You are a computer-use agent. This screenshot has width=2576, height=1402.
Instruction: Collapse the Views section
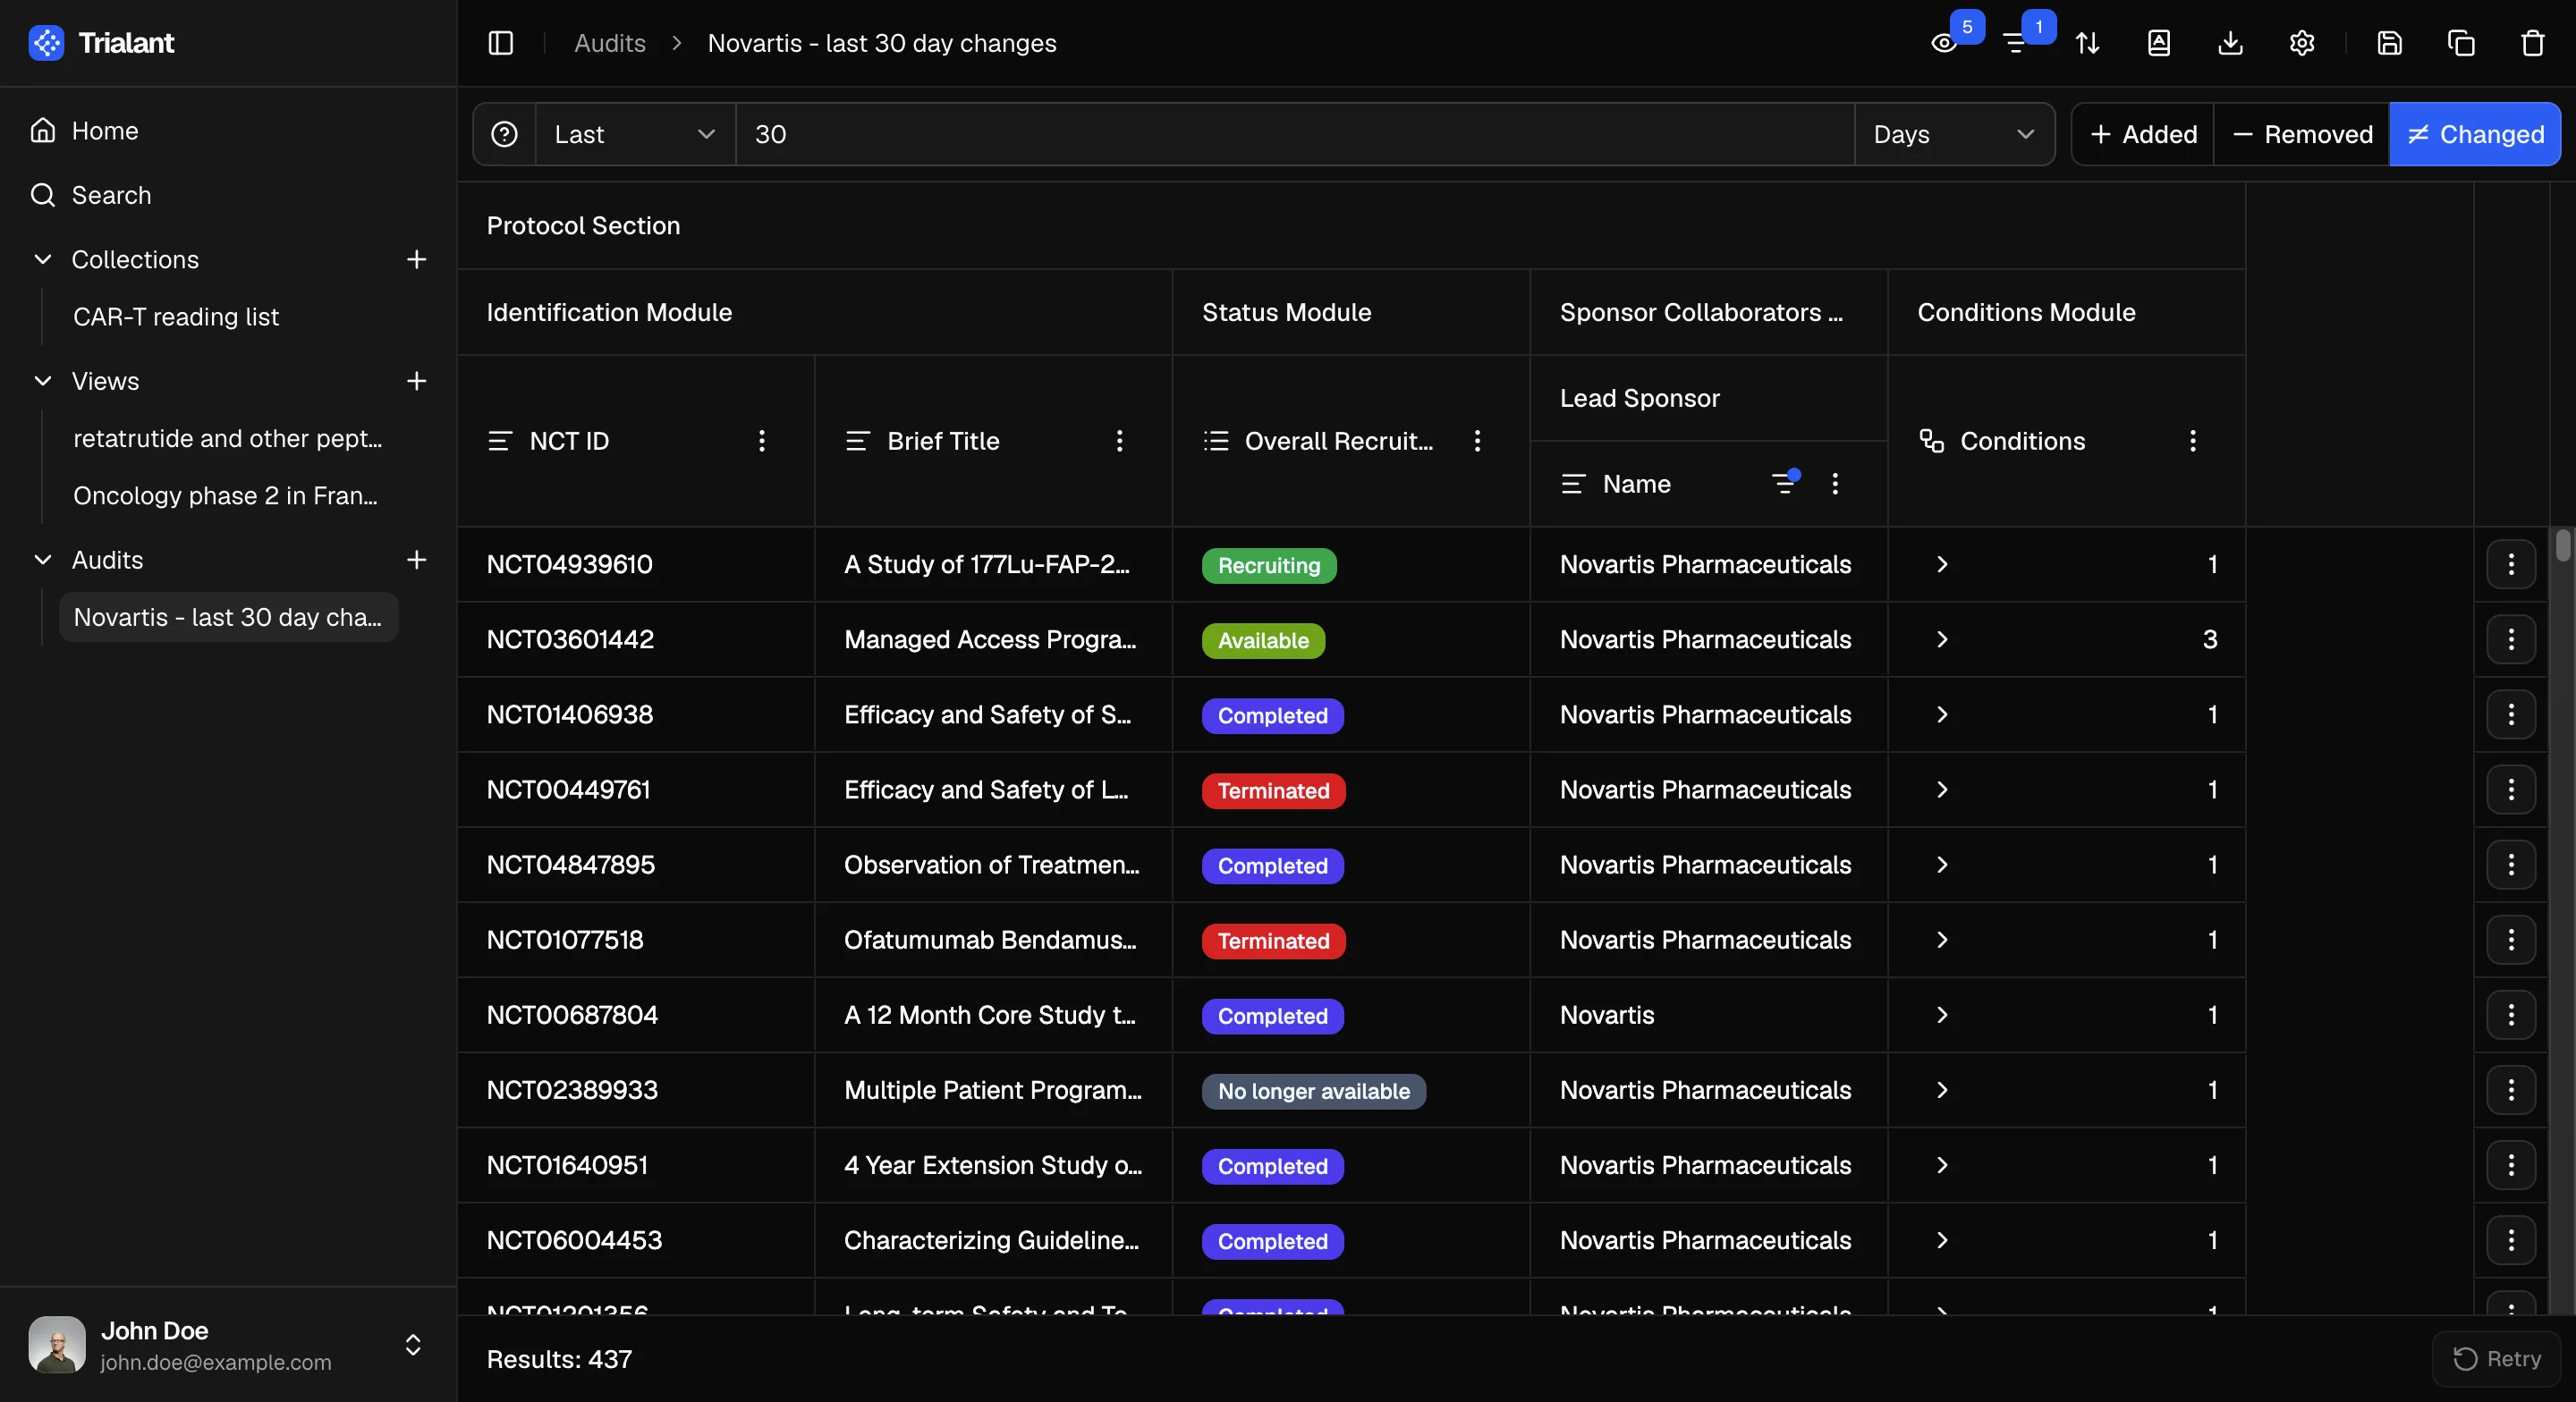43,381
